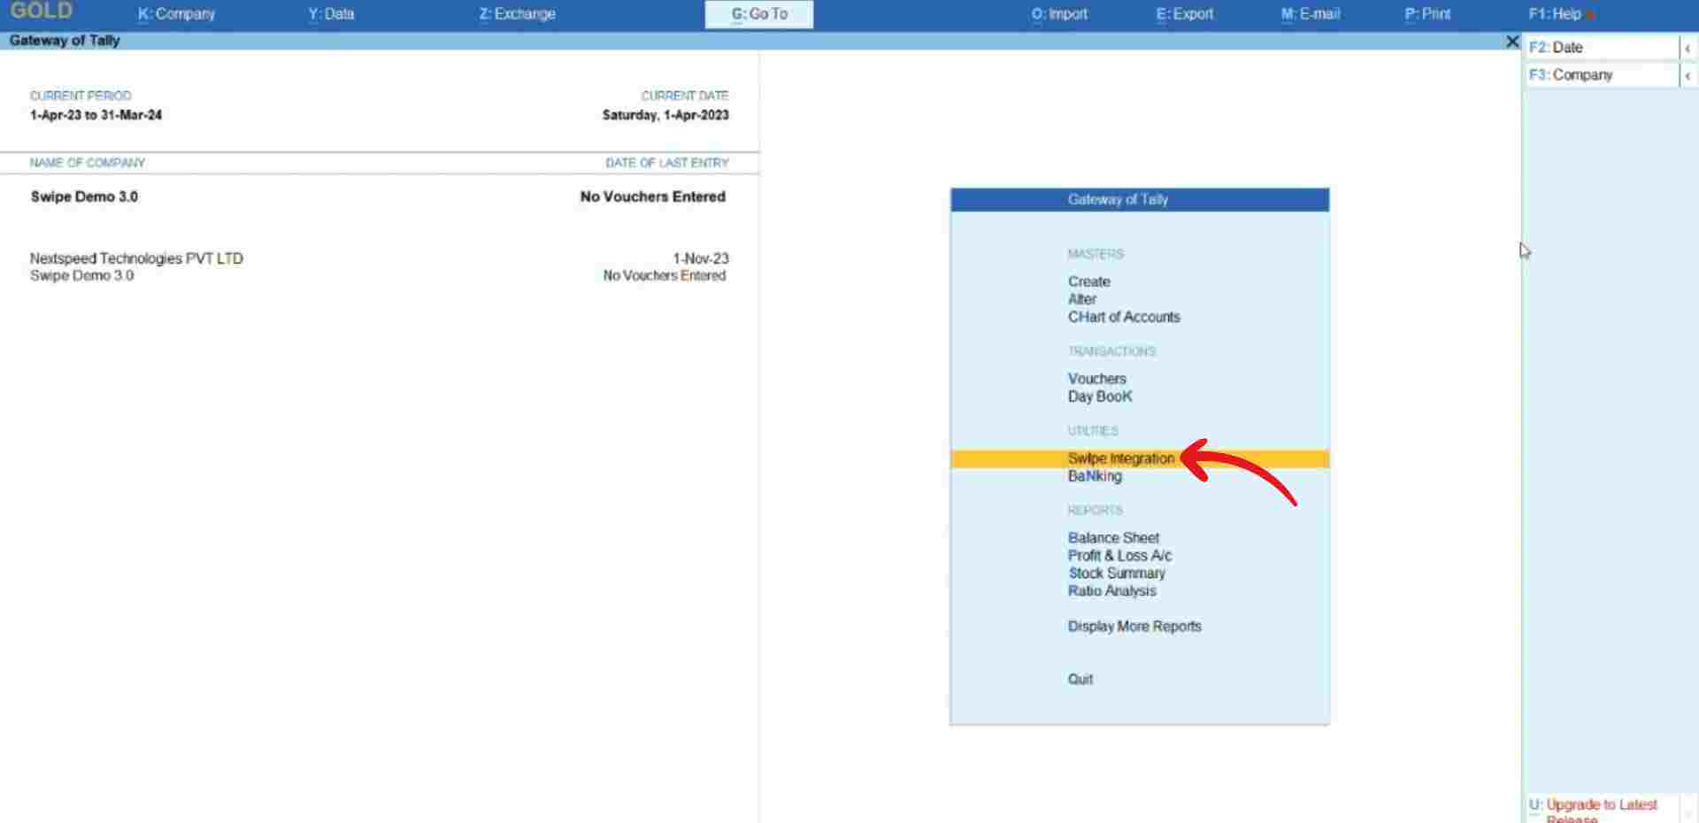Open the O: Import menu

click(1059, 14)
